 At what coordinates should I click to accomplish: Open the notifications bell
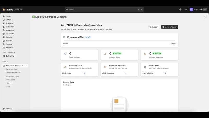[x=186, y=9]
